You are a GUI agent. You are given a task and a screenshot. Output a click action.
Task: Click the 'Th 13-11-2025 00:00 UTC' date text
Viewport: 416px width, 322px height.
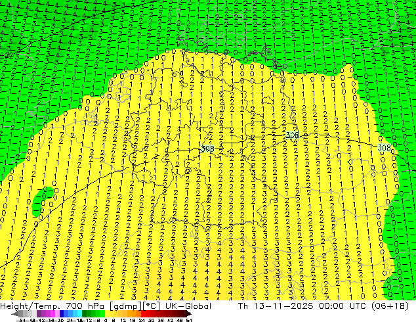(302, 306)
